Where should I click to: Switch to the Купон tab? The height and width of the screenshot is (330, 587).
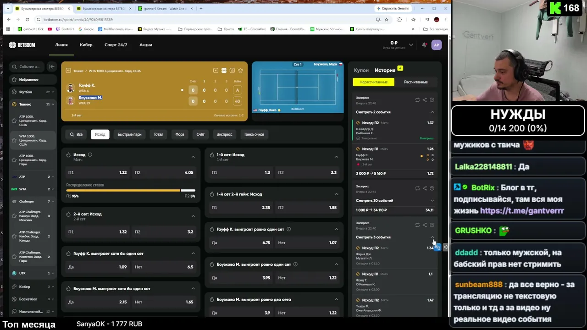tap(361, 70)
